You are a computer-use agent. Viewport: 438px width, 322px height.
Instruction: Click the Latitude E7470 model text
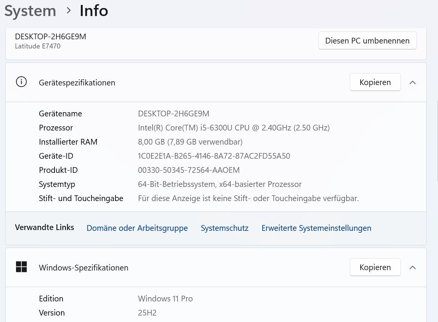(x=37, y=46)
